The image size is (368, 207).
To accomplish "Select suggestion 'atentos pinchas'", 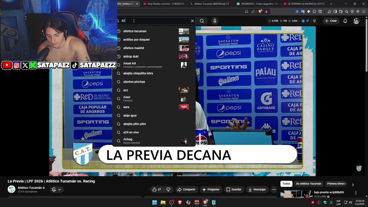I will coord(154,82).
